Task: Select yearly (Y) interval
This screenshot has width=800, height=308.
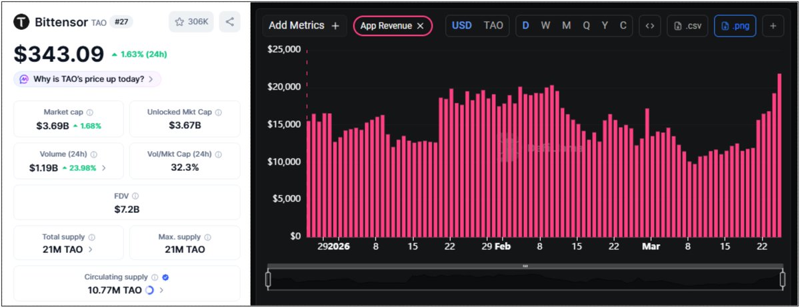Action: tap(605, 26)
